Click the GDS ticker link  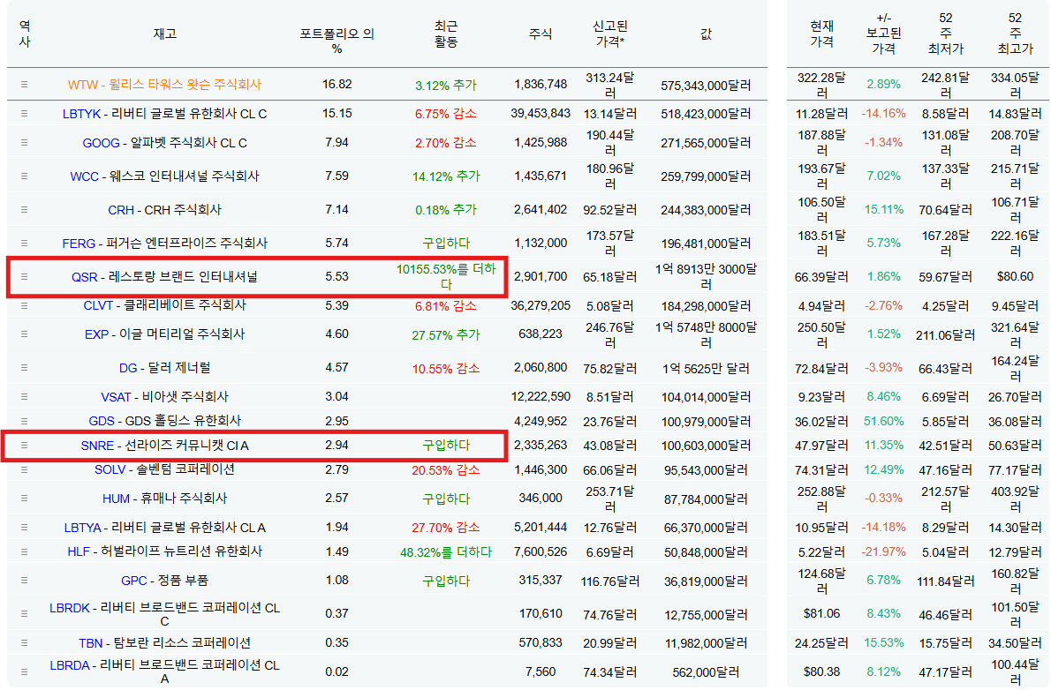(102, 421)
